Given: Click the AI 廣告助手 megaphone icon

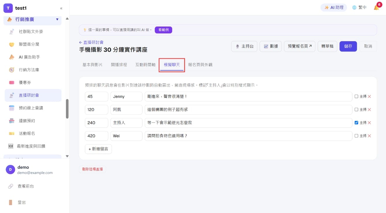Looking at the screenshot, I should [11, 57].
